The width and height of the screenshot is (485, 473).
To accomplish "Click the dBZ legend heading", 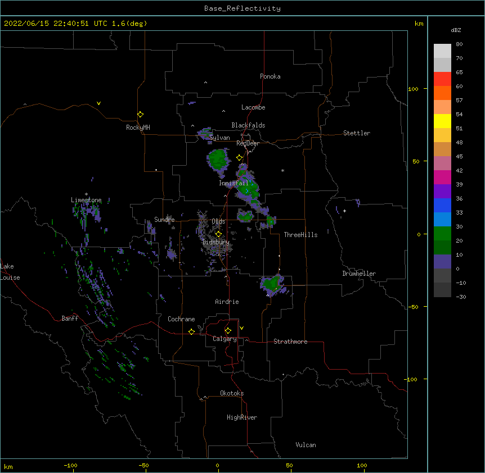I will [x=456, y=30].
